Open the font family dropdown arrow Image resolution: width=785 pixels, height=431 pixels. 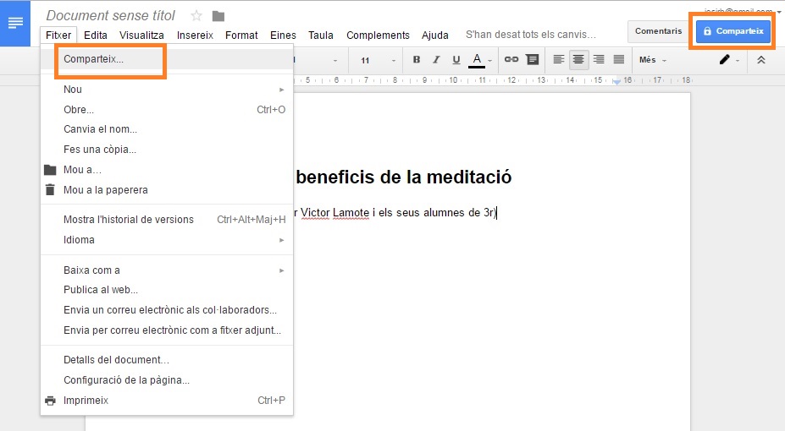335,61
